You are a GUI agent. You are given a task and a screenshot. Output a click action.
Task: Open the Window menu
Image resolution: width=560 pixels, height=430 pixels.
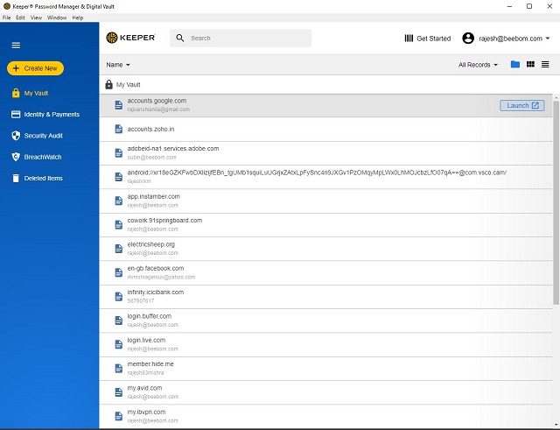(x=57, y=18)
